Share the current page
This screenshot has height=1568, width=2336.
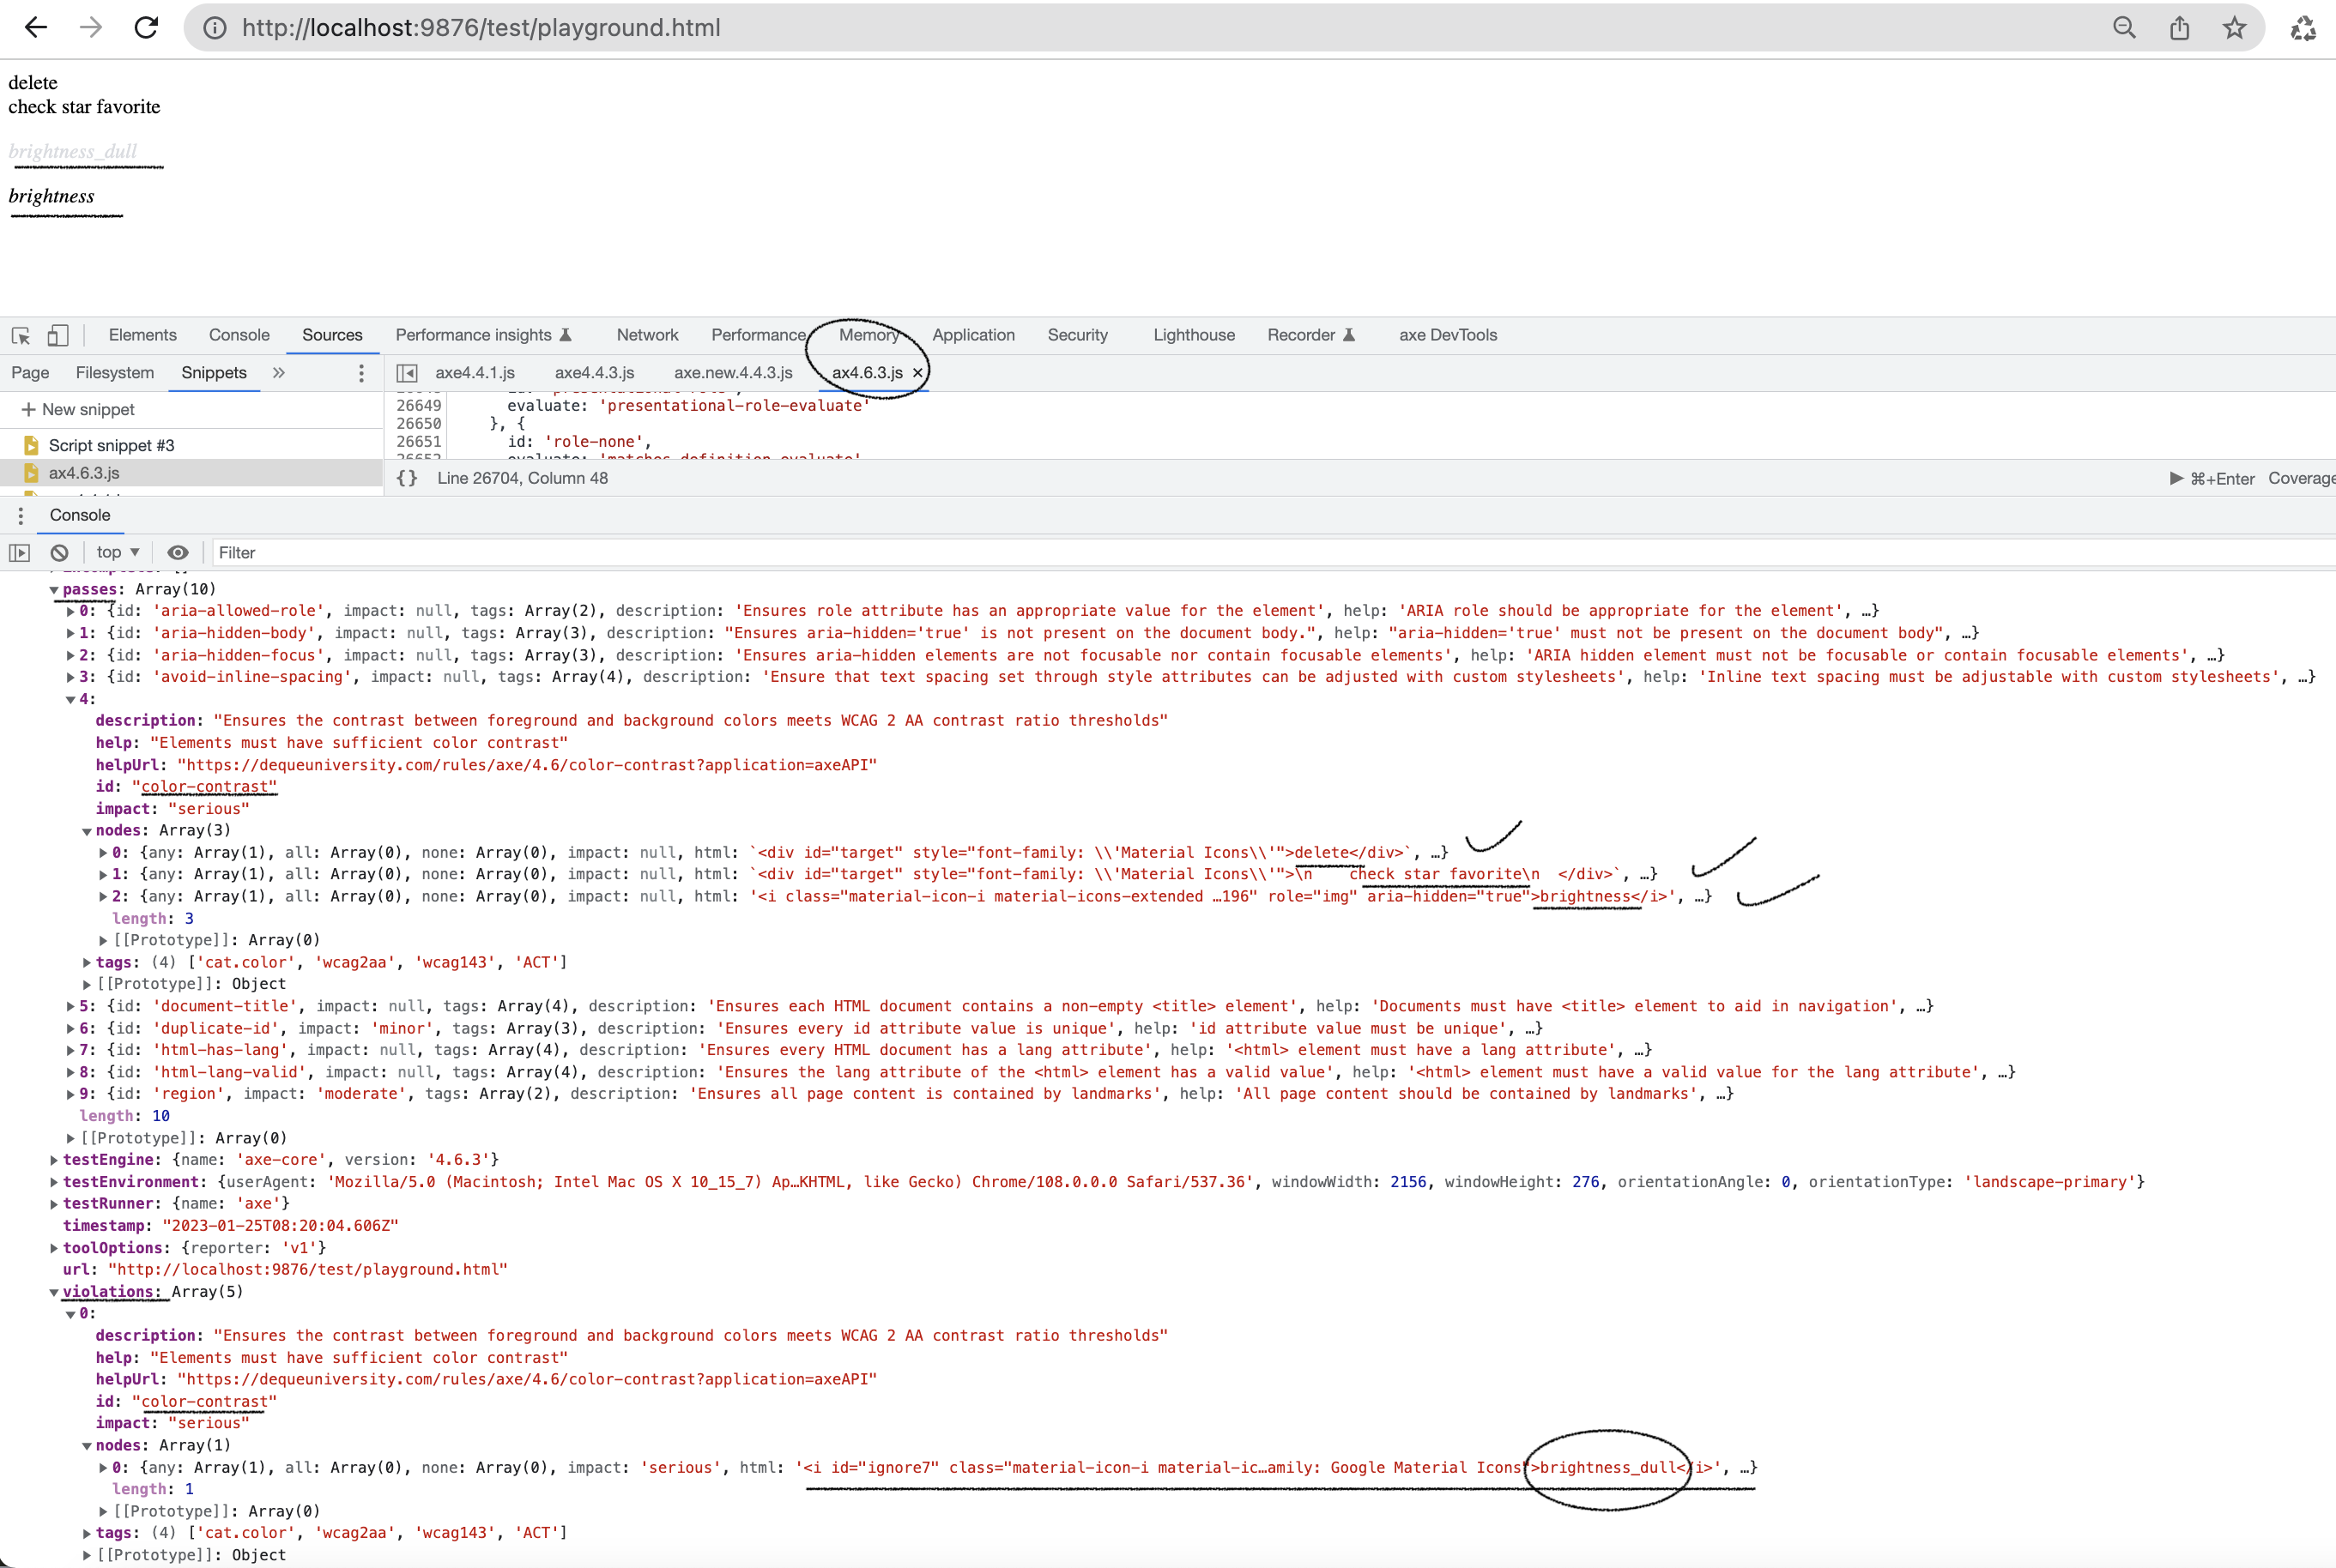pos(2180,27)
